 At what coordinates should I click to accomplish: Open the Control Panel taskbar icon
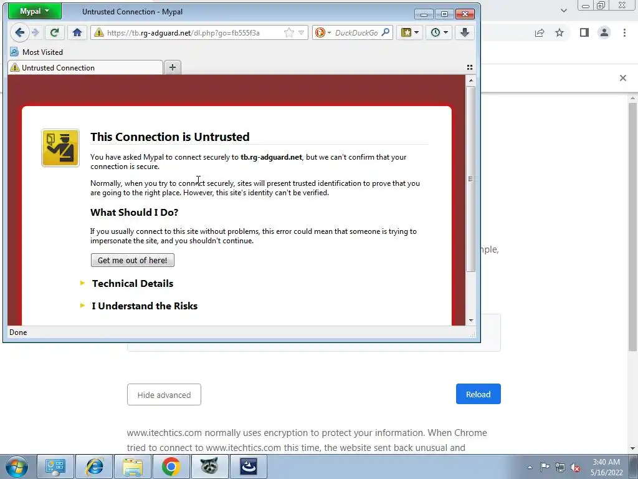[55, 467]
